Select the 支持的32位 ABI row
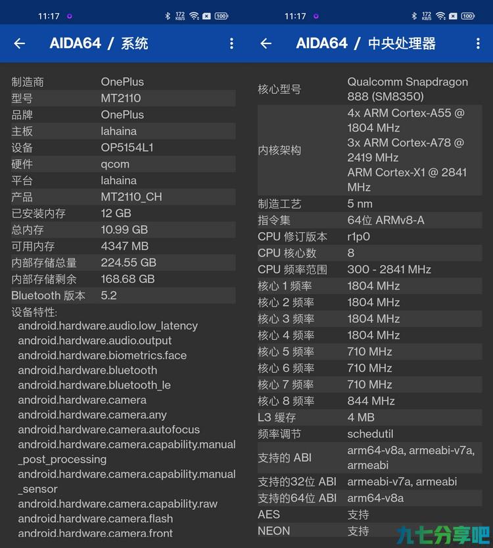 pyautogui.click(x=369, y=482)
